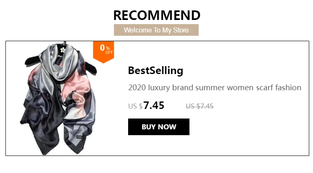Click the crossed-out US $7.45 price
This screenshot has height=173, width=313.
pos(199,106)
